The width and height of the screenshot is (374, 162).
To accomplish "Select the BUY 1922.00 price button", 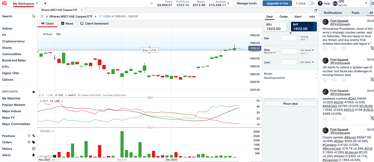I will (x=304, y=27).
